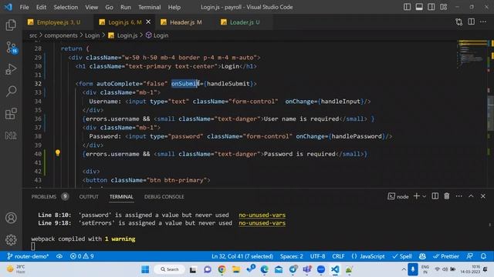Click the src breadcrumb
494x277 pixels.
(x=33, y=35)
